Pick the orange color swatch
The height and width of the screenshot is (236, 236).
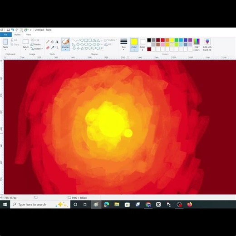pos(167,40)
